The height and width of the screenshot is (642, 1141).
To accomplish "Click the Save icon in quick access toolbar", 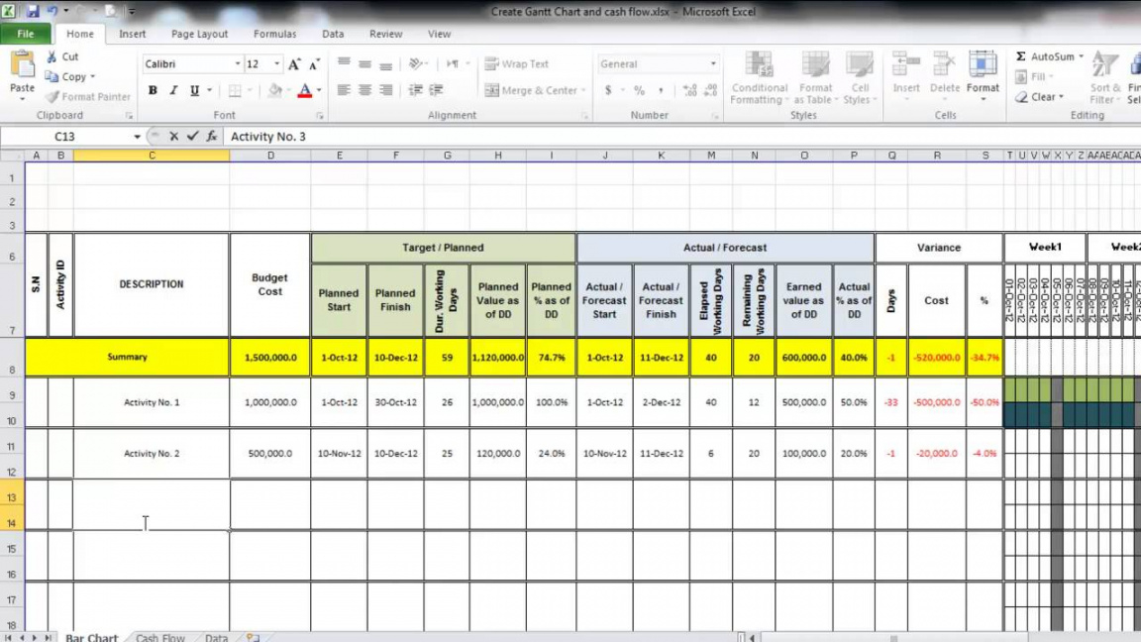I will pos(33,11).
